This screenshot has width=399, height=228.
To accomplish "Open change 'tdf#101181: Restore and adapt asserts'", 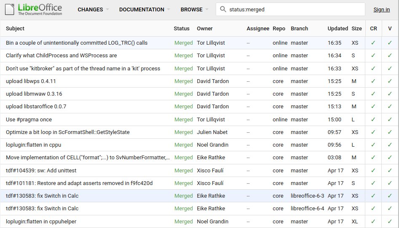I will [79, 183].
